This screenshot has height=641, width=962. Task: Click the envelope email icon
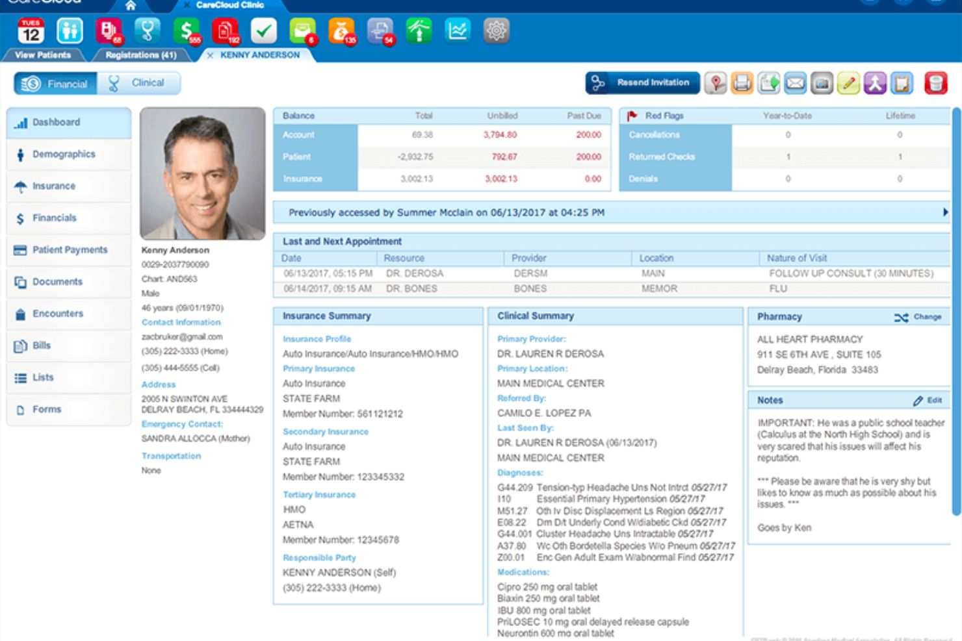pos(796,83)
